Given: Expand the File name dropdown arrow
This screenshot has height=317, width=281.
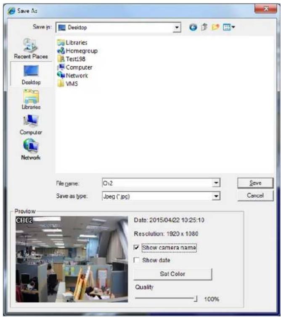Looking at the screenshot, I should point(216,183).
